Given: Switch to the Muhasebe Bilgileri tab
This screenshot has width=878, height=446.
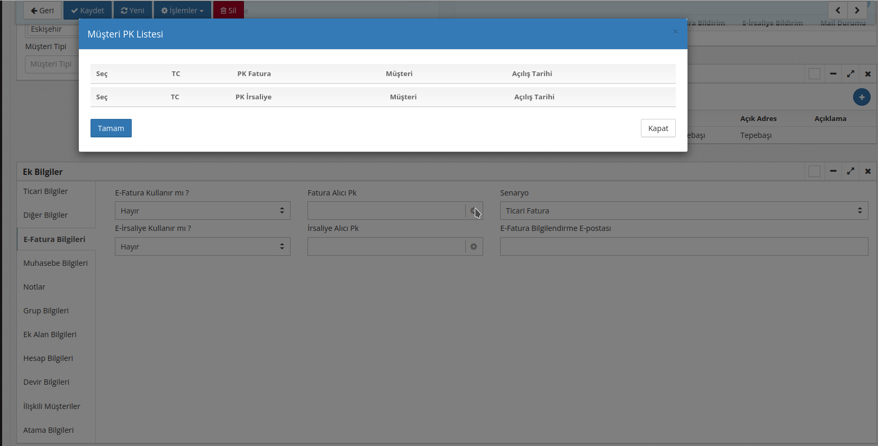Looking at the screenshot, I should click(x=56, y=263).
